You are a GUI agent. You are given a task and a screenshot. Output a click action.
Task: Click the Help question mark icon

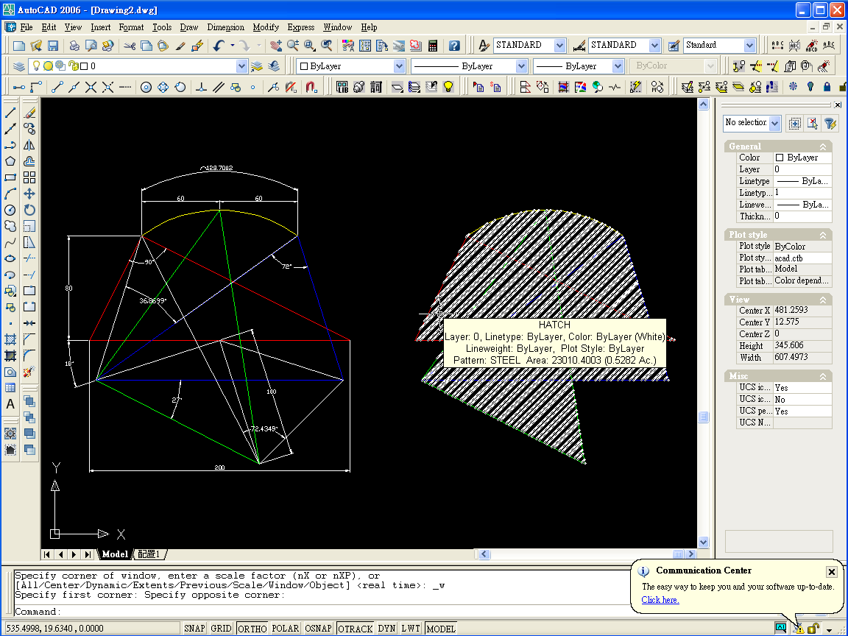tap(454, 46)
